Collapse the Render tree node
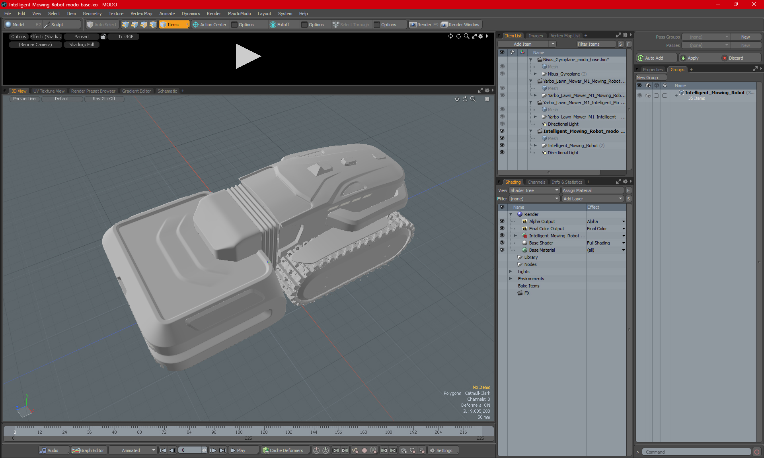The width and height of the screenshot is (764, 458). (x=511, y=214)
